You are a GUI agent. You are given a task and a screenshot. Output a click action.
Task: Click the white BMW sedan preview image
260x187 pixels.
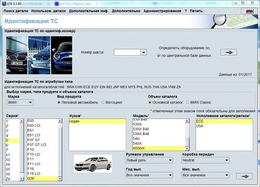pyautogui.click(x=93, y=164)
